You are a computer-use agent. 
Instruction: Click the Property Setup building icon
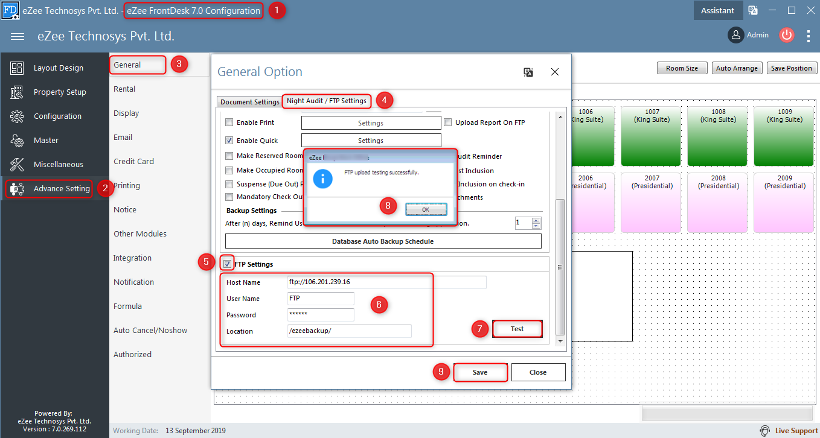pyautogui.click(x=17, y=92)
